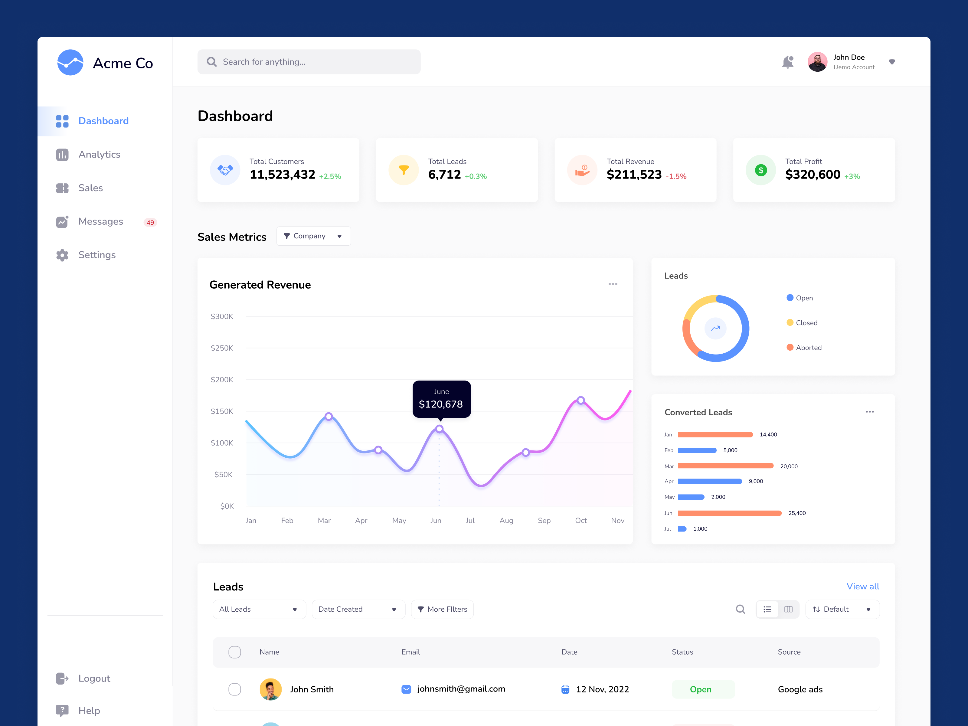Open the Analytics section icon in sidebar
The image size is (968, 726).
tap(63, 155)
